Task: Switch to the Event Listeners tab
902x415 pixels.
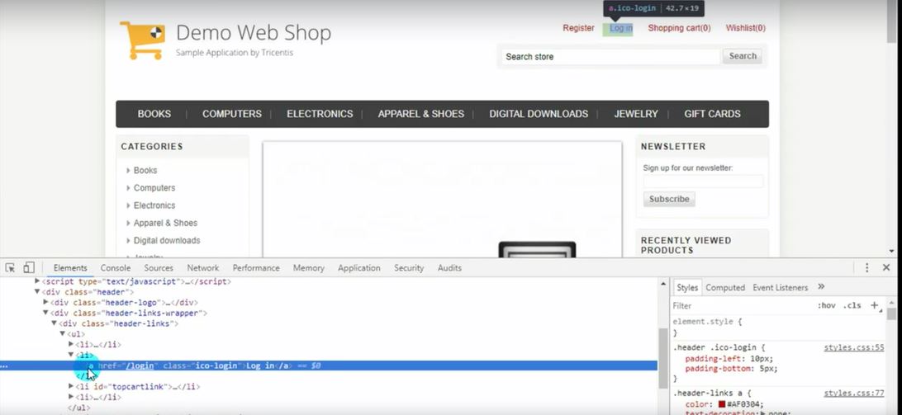Action: pyautogui.click(x=780, y=287)
